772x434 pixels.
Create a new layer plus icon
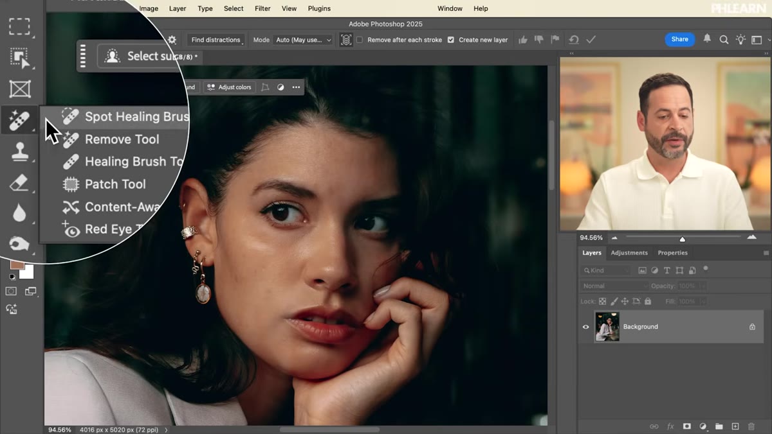pyautogui.click(x=735, y=426)
